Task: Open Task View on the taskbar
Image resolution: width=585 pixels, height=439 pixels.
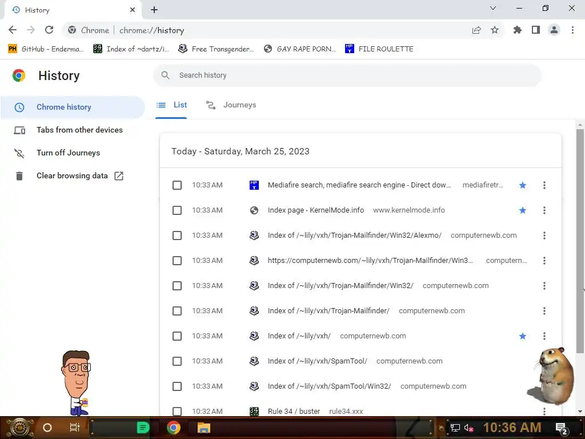Action: [x=75, y=428]
